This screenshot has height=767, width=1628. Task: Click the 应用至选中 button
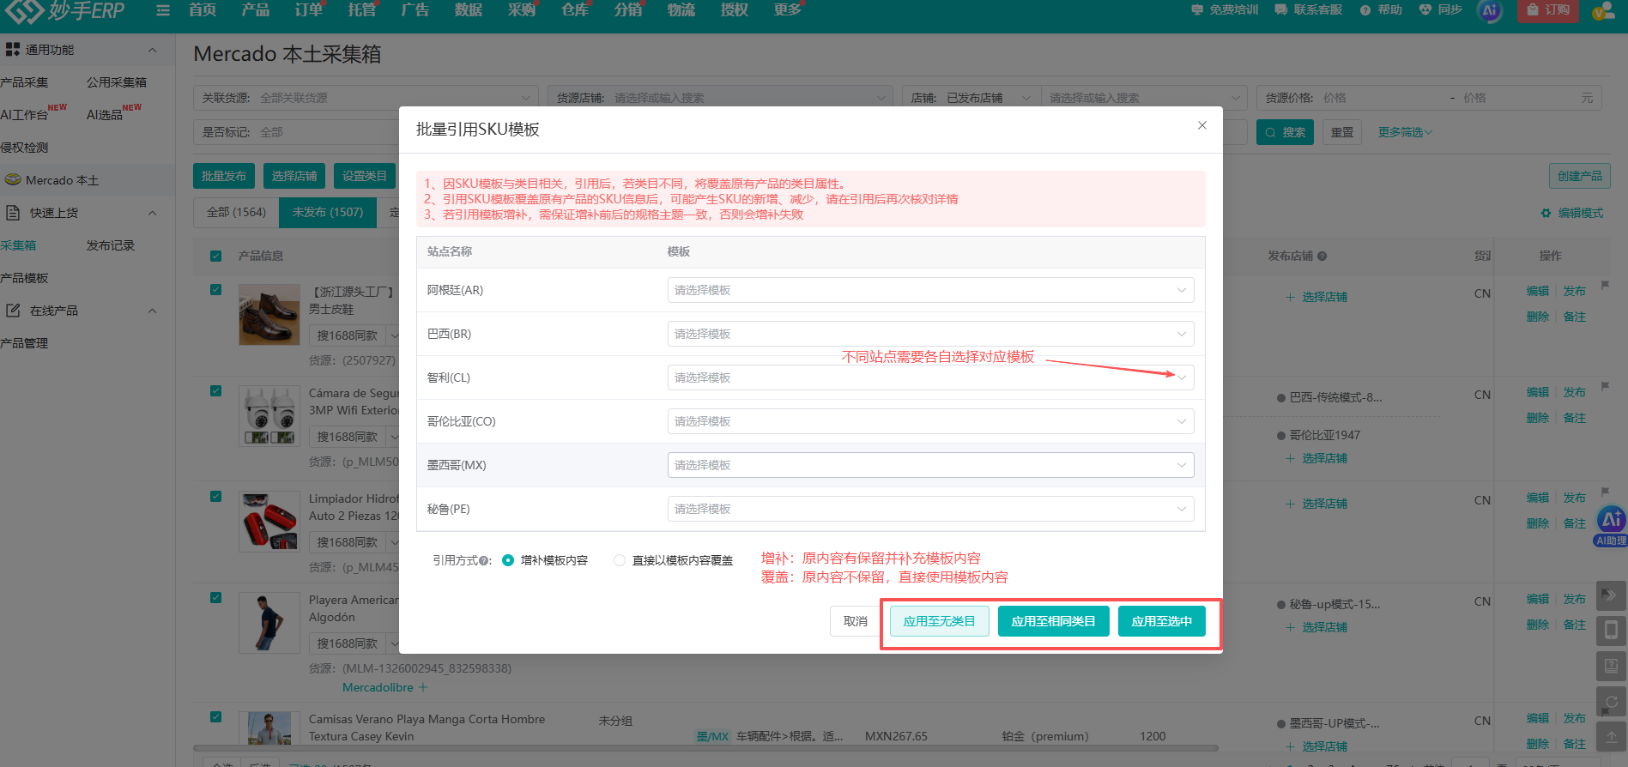coord(1161,621)
